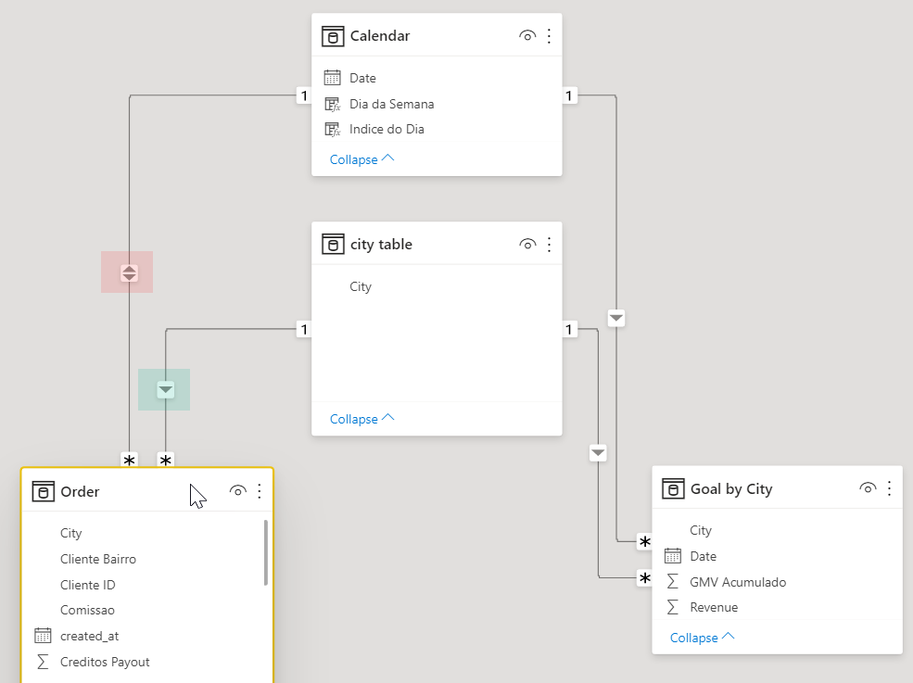
Task: Click calendar icon beside Calendar Date field
Action: pyautogui.click(x=333, y=78)
